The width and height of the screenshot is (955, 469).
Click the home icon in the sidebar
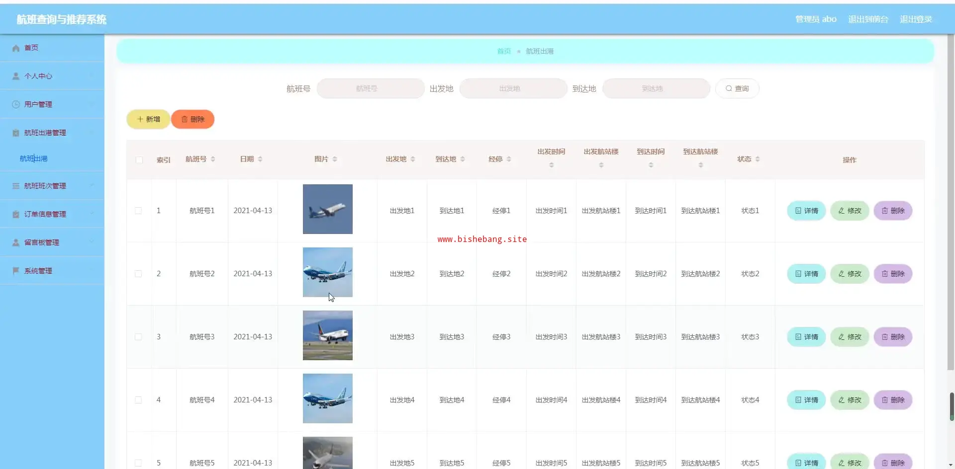click(x=16, y=48)
